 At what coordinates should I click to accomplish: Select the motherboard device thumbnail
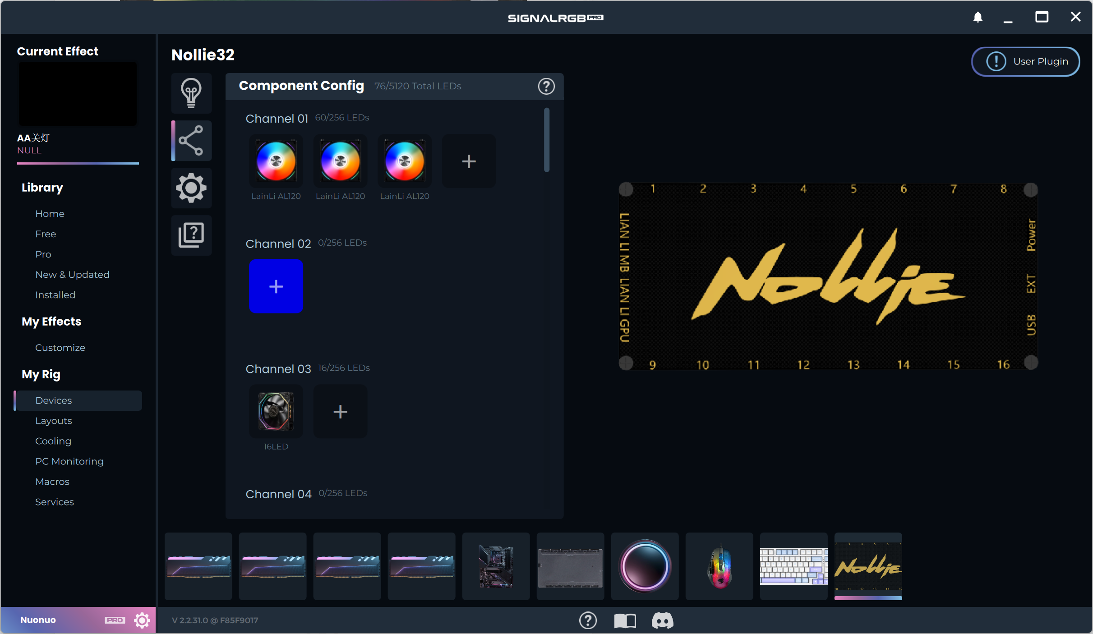(x=496, y=566)
